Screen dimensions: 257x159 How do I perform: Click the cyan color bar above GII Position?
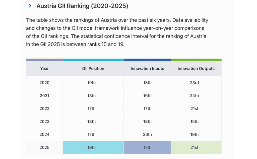[93, 60]
